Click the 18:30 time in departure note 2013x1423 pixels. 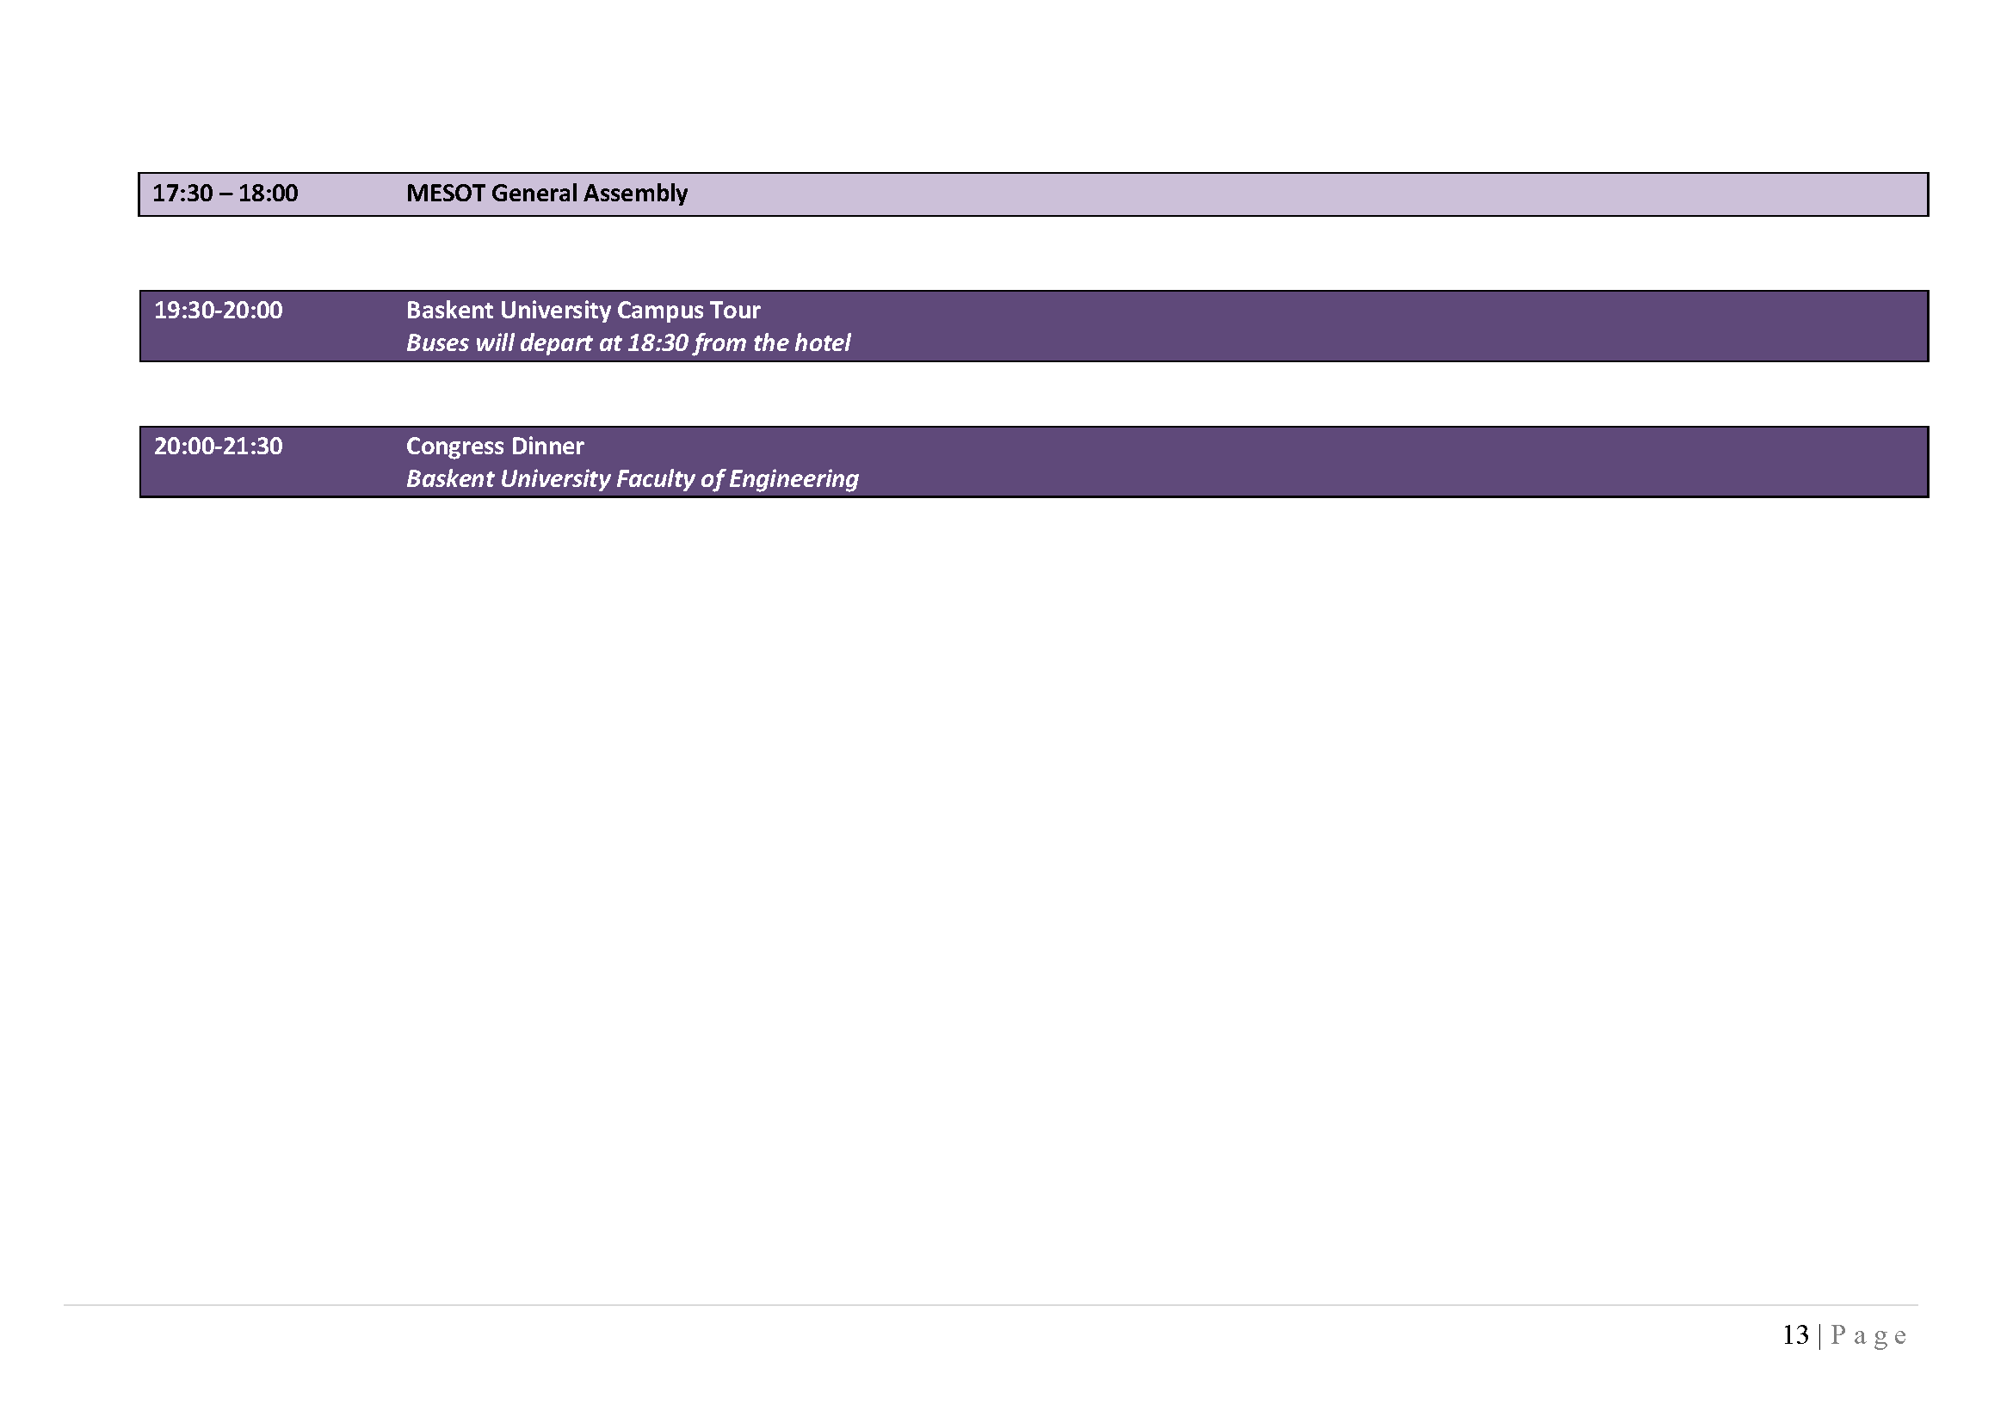point(658,342)
